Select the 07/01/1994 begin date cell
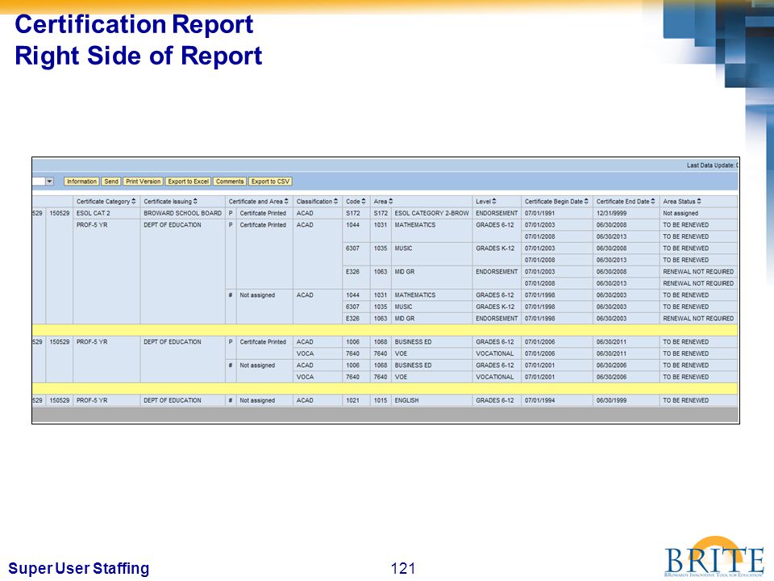Screen dimensions: 774x581 557,400
